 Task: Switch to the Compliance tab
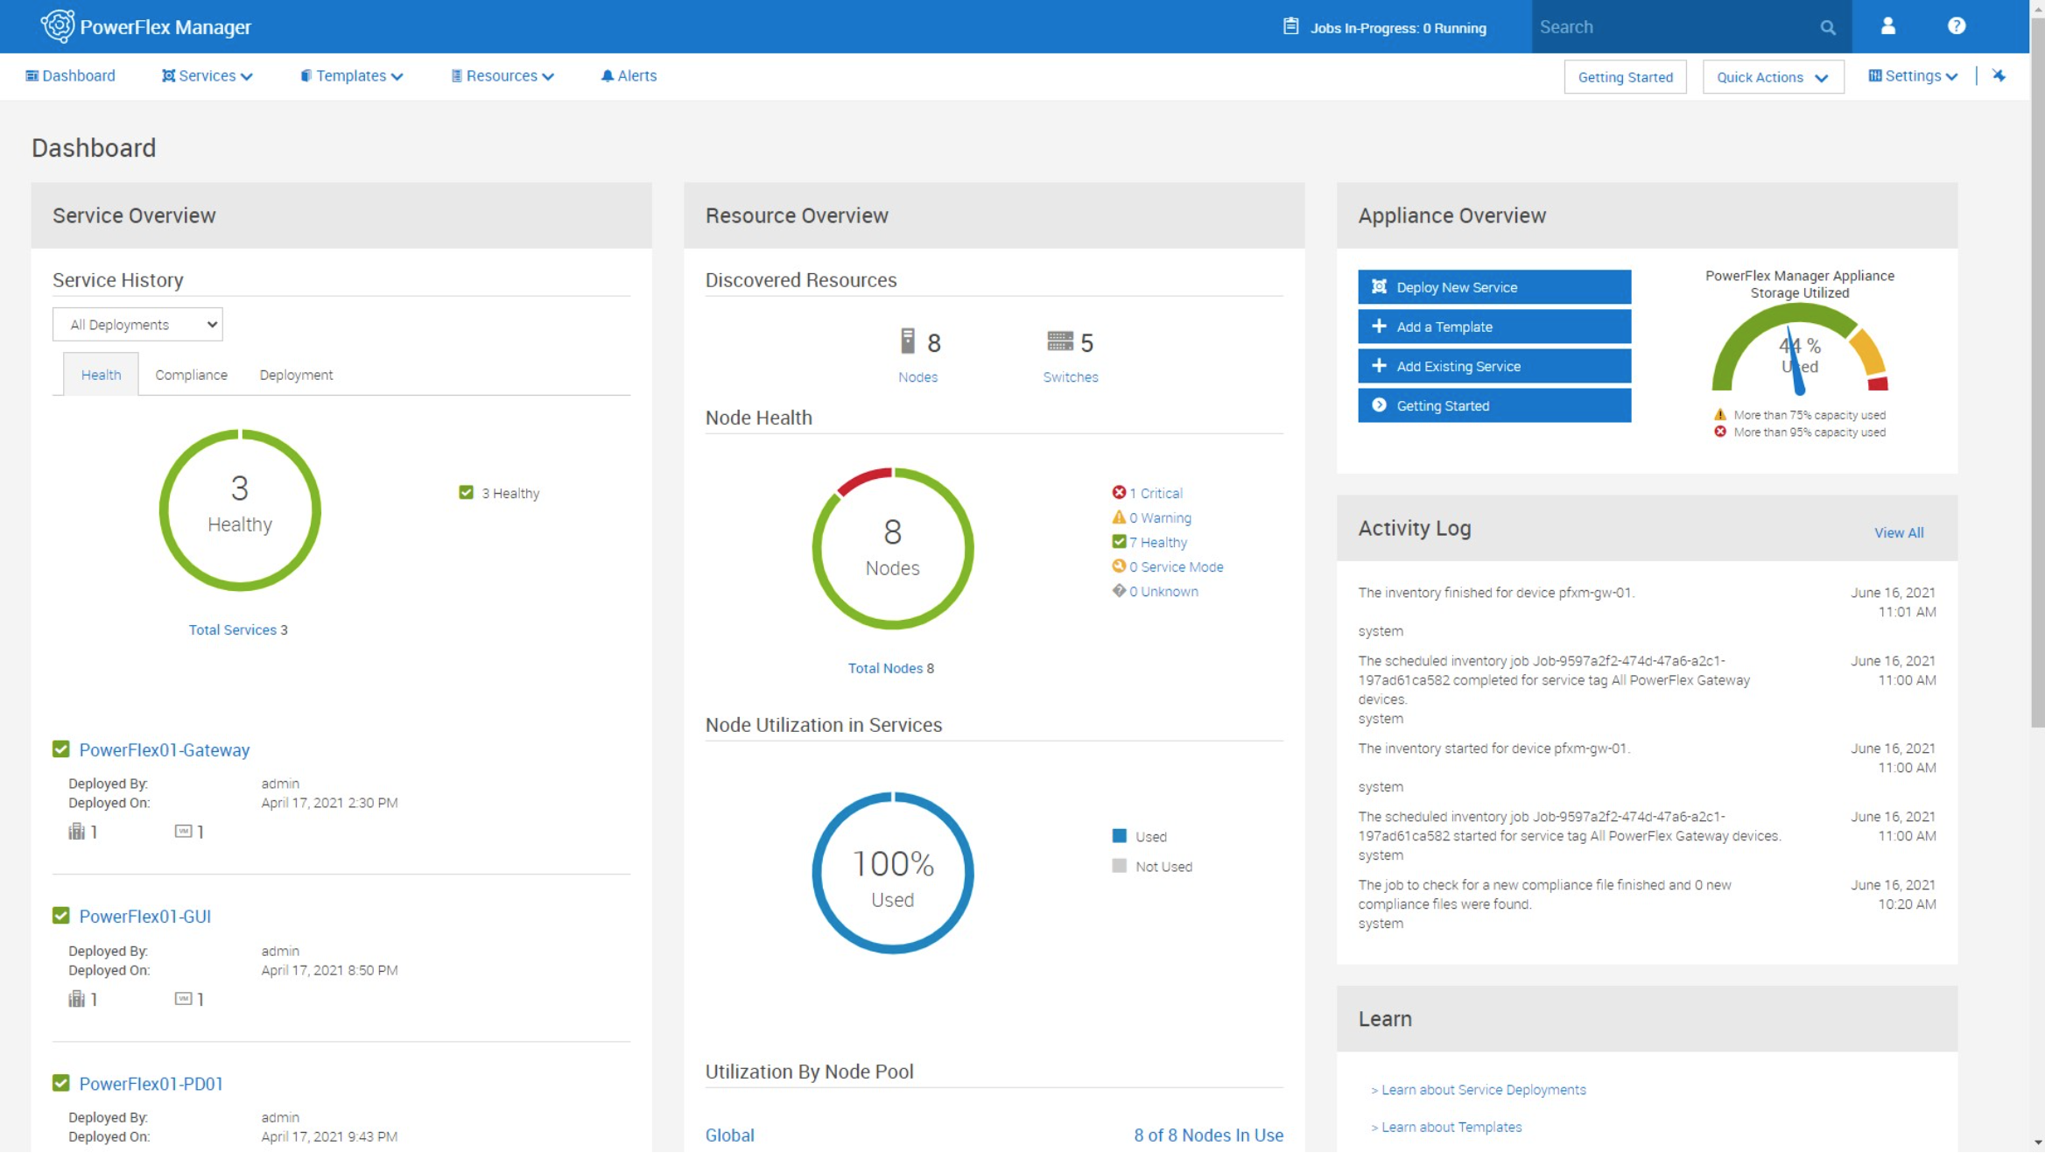(x=191, y=375)
